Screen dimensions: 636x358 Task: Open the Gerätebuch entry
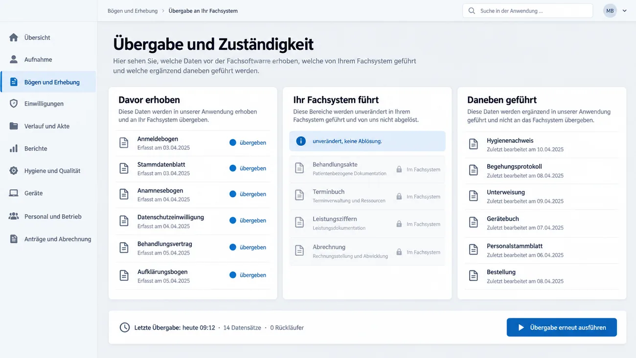click(x=542, y=223)
